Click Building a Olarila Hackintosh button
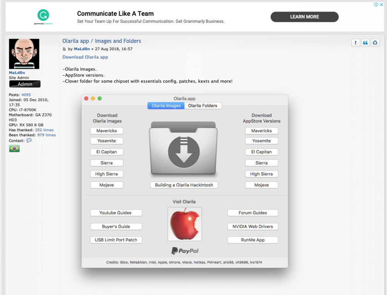 [184, 185]
